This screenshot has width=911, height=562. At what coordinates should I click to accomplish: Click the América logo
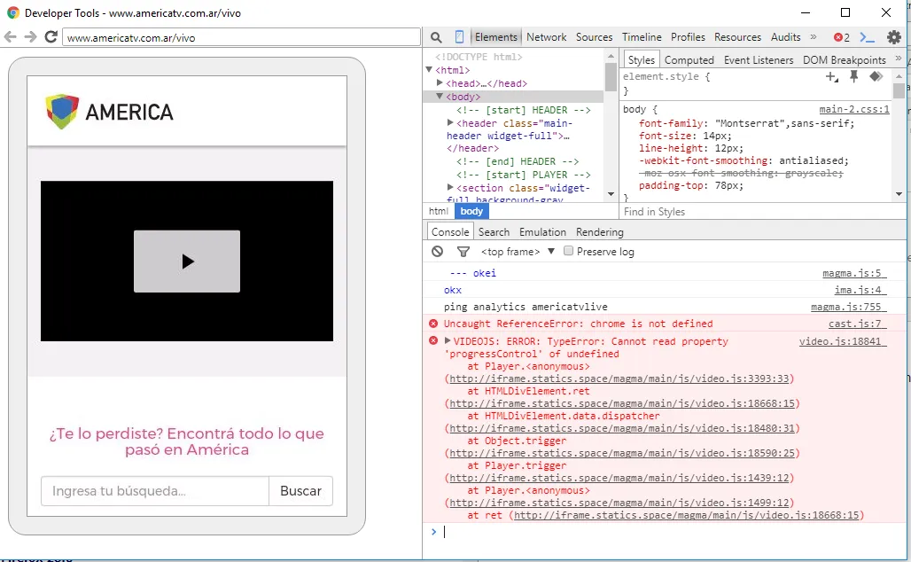pyautogui.click(x=109, y=111)
